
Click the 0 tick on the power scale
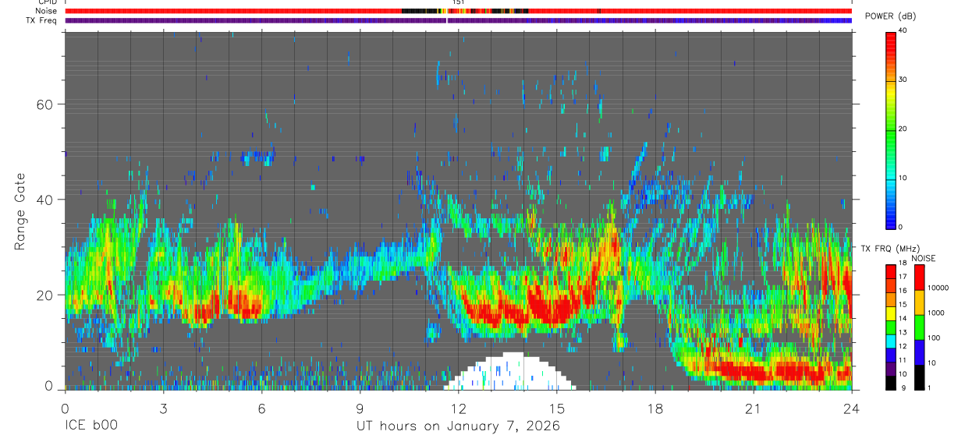point(902,227)
